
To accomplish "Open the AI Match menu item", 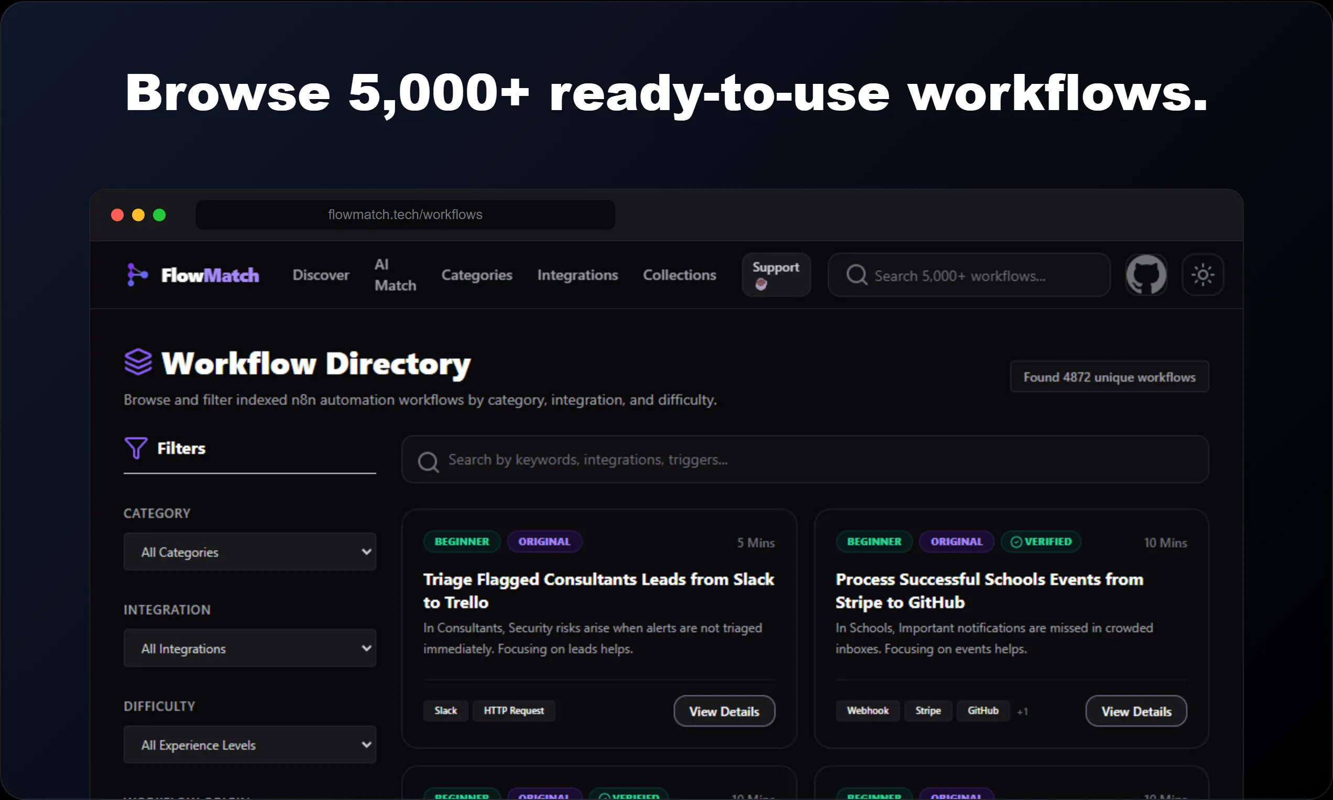I will pyautogui.click(x=395, y=275).
